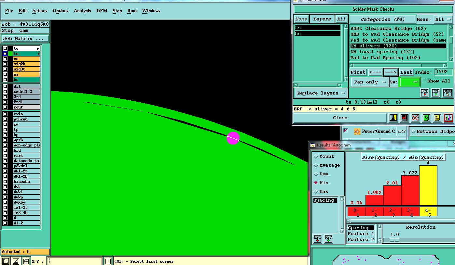The height and width of the screenshot is (265, 455).
Task: Toggle the checkbox for layer ts
Action: (x=5, y=54)
